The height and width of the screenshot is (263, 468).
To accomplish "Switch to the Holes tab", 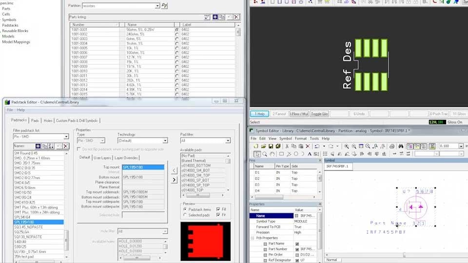I will click(x=48, y=120).
